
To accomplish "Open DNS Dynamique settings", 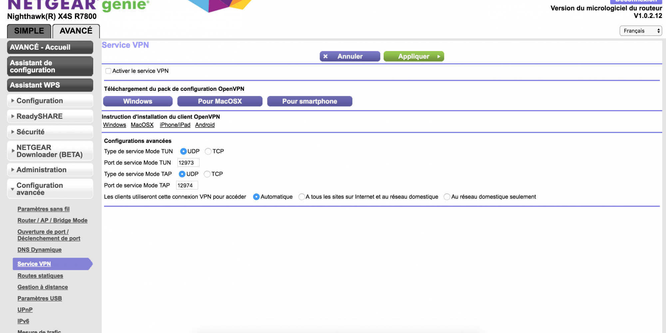I will pos(39,250).
